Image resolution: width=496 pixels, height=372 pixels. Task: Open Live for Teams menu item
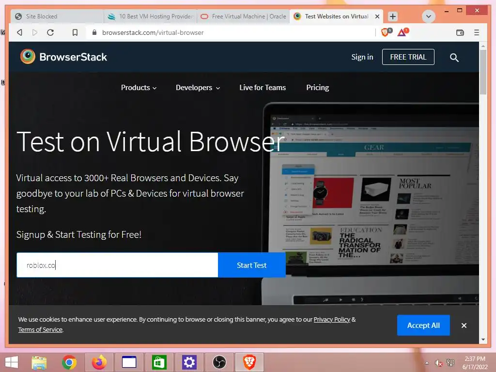coord(263,88)
